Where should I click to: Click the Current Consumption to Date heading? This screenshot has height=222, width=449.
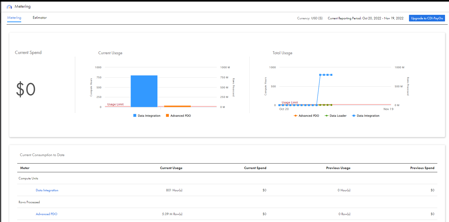pyautogui.click(x=42, y=155)
